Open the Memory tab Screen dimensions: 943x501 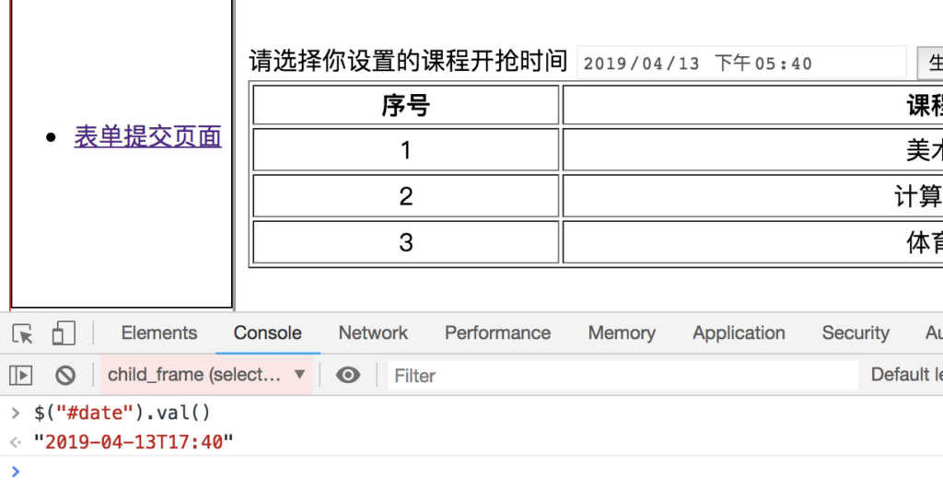622,333
